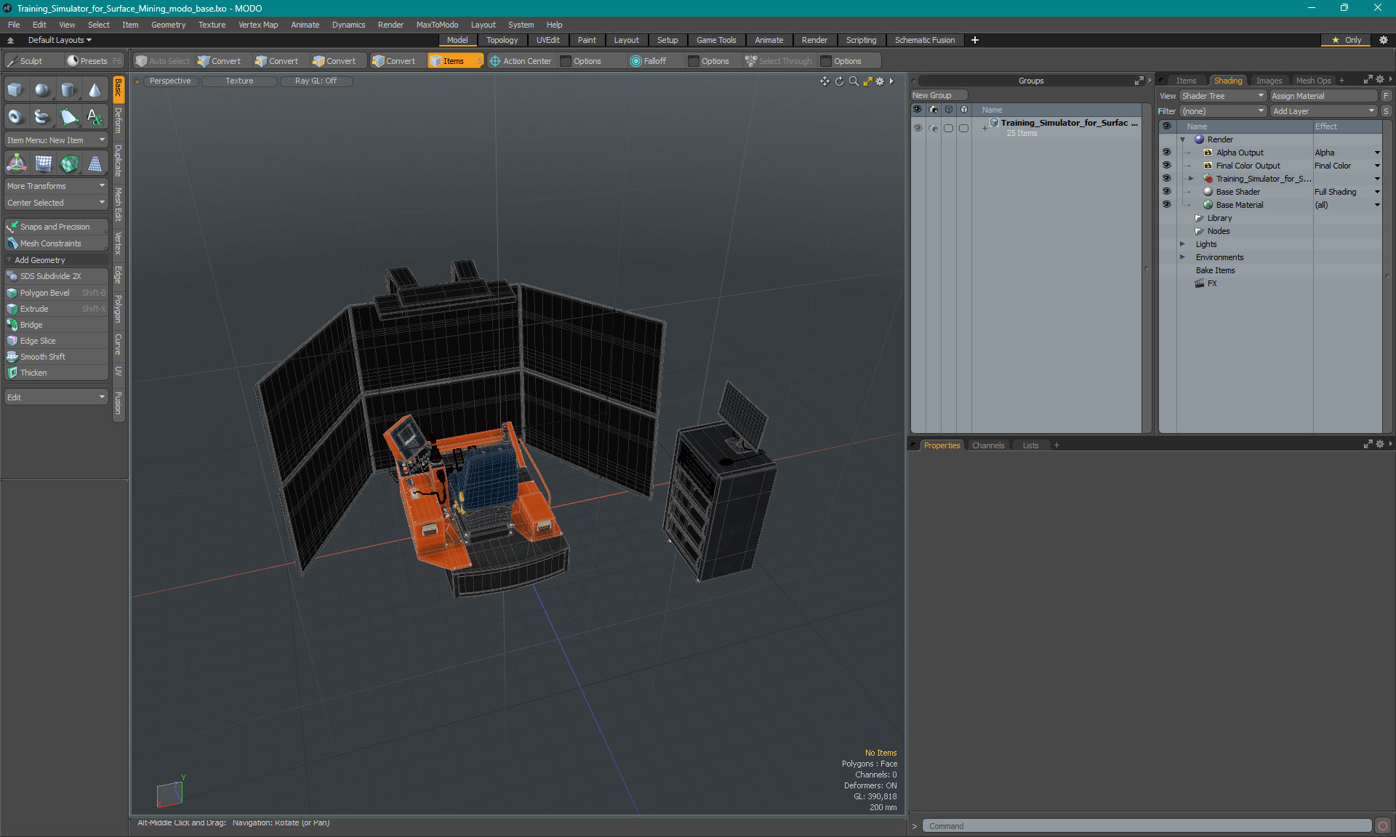The height and width of the screenshot is (837, 1396).
Task: Select the Cone primitive tool
Action: tap(95, 90)
